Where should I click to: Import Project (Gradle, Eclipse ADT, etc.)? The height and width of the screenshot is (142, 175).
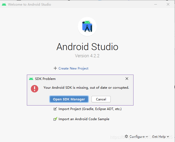[x=90, y=109]
